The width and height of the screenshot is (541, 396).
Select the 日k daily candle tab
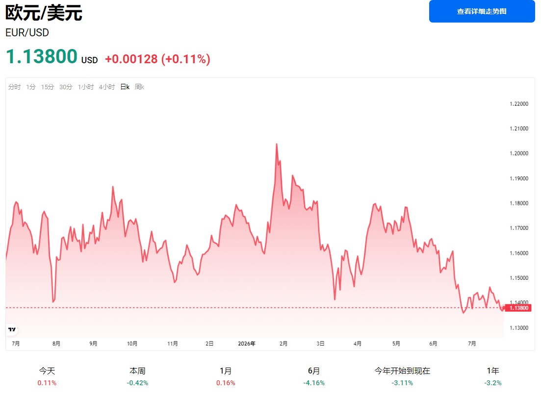125,87
